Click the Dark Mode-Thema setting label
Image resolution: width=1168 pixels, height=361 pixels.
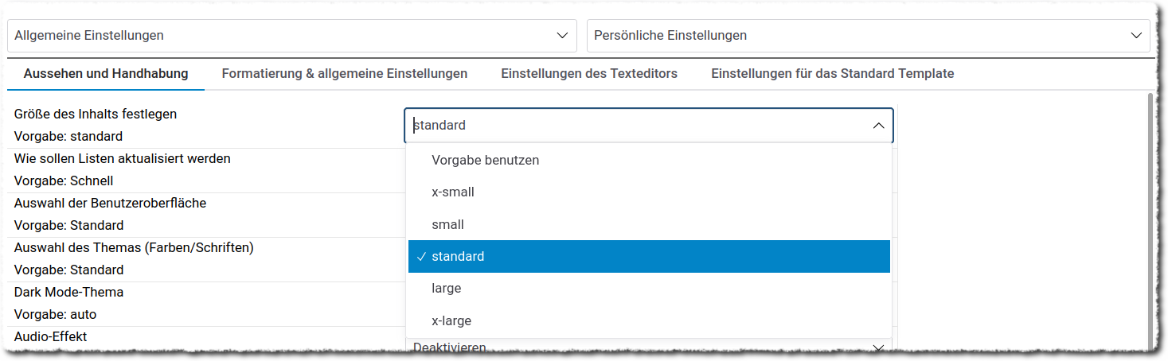[69, 293]
